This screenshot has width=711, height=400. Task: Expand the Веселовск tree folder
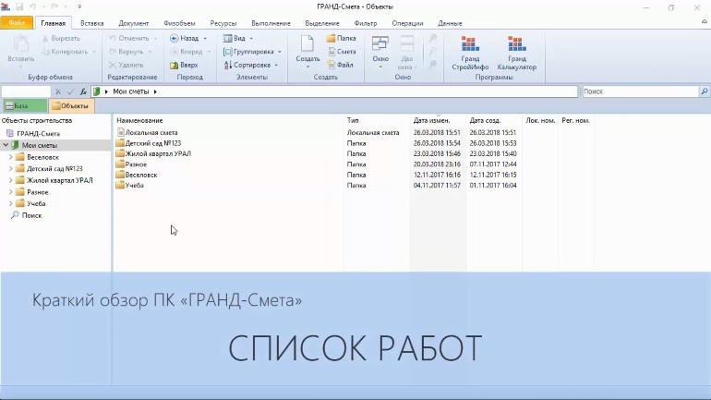11,157
